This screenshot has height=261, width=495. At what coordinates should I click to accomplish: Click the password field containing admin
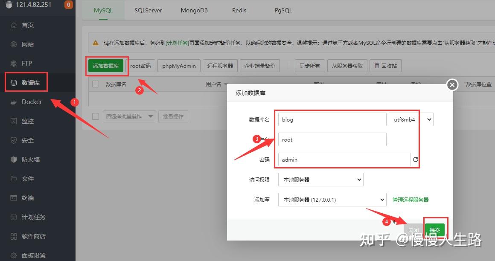[344, 159]
